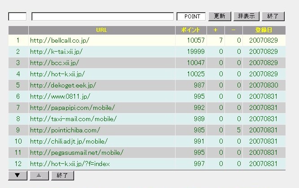The height and width of the screenshot is (188, 299).
Task: Click point value 987
Action: click(199, 85)
